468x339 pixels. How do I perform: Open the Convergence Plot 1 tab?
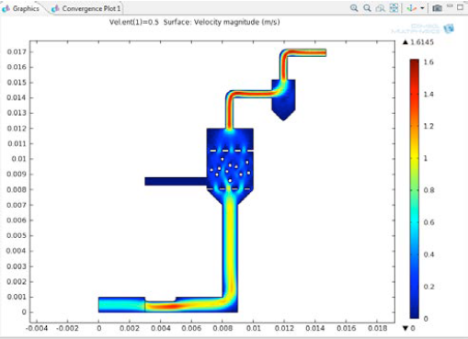coord(86,8)
